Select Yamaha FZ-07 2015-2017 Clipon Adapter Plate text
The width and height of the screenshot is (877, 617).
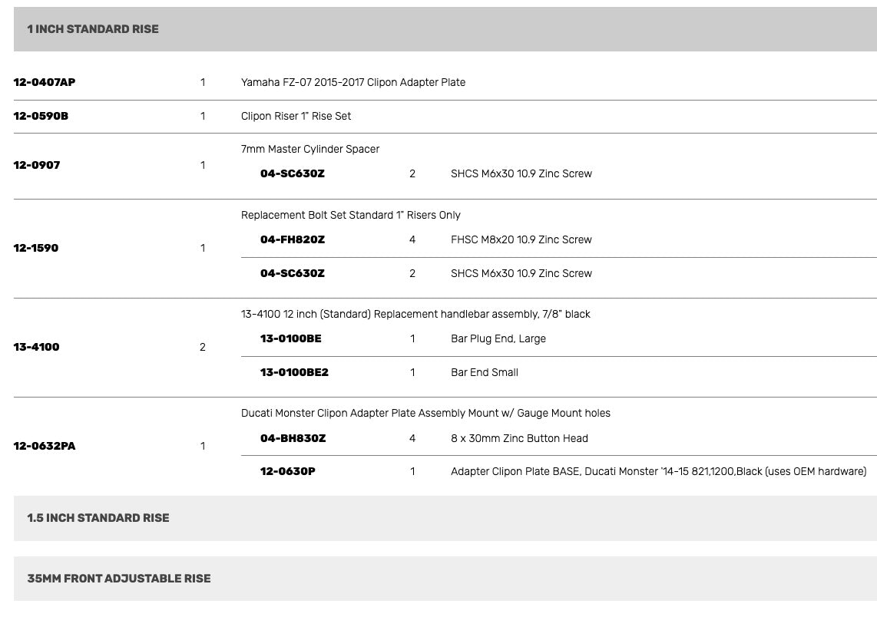(353, 82)
